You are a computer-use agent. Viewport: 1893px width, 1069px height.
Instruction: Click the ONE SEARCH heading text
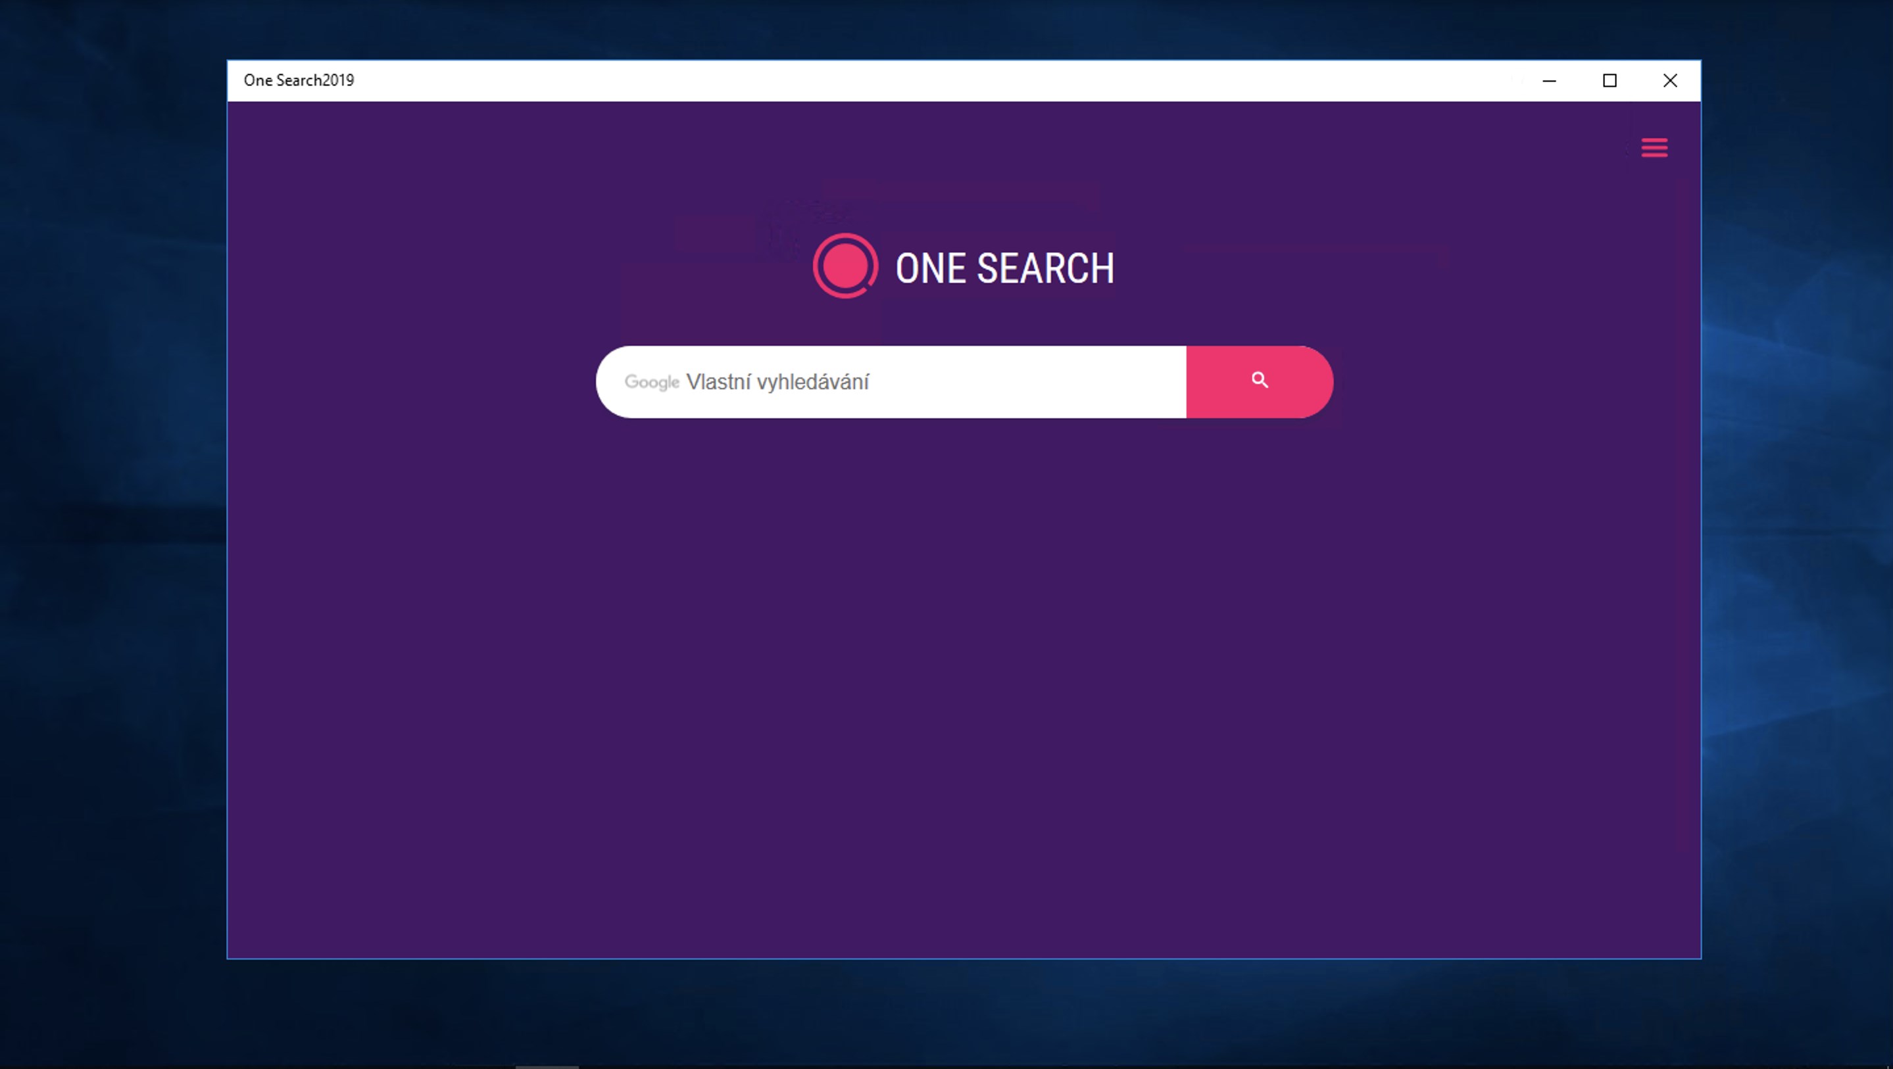pyautogui.click(x=1004, y=268)
